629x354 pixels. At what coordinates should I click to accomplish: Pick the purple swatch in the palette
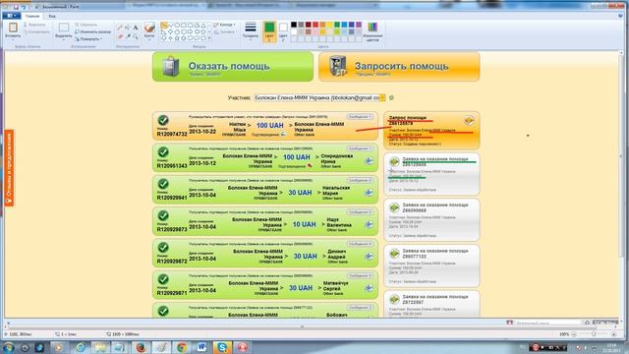[359, 25]
